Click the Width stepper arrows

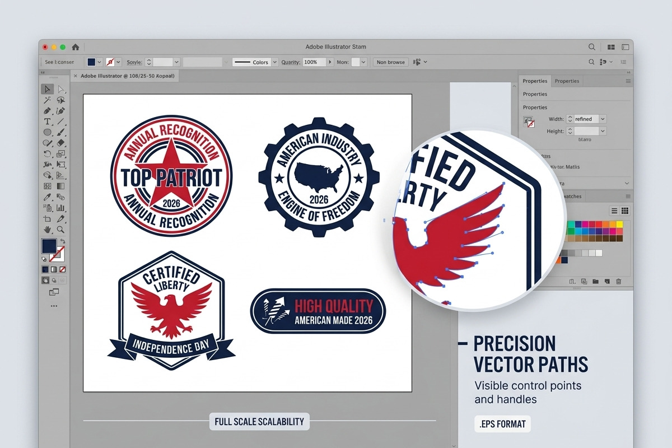tap(570, 119)
